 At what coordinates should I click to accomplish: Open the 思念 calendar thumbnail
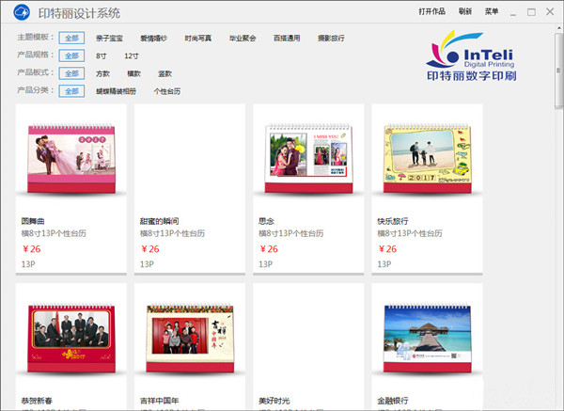click(308, 159)
